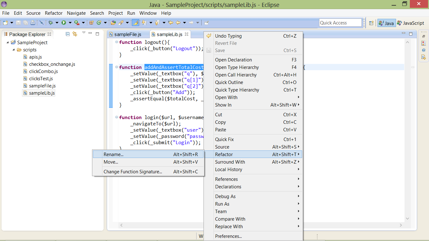429x241 pixels.
Task: Click the Quick Access search field
Action: (x=340, y=23)
